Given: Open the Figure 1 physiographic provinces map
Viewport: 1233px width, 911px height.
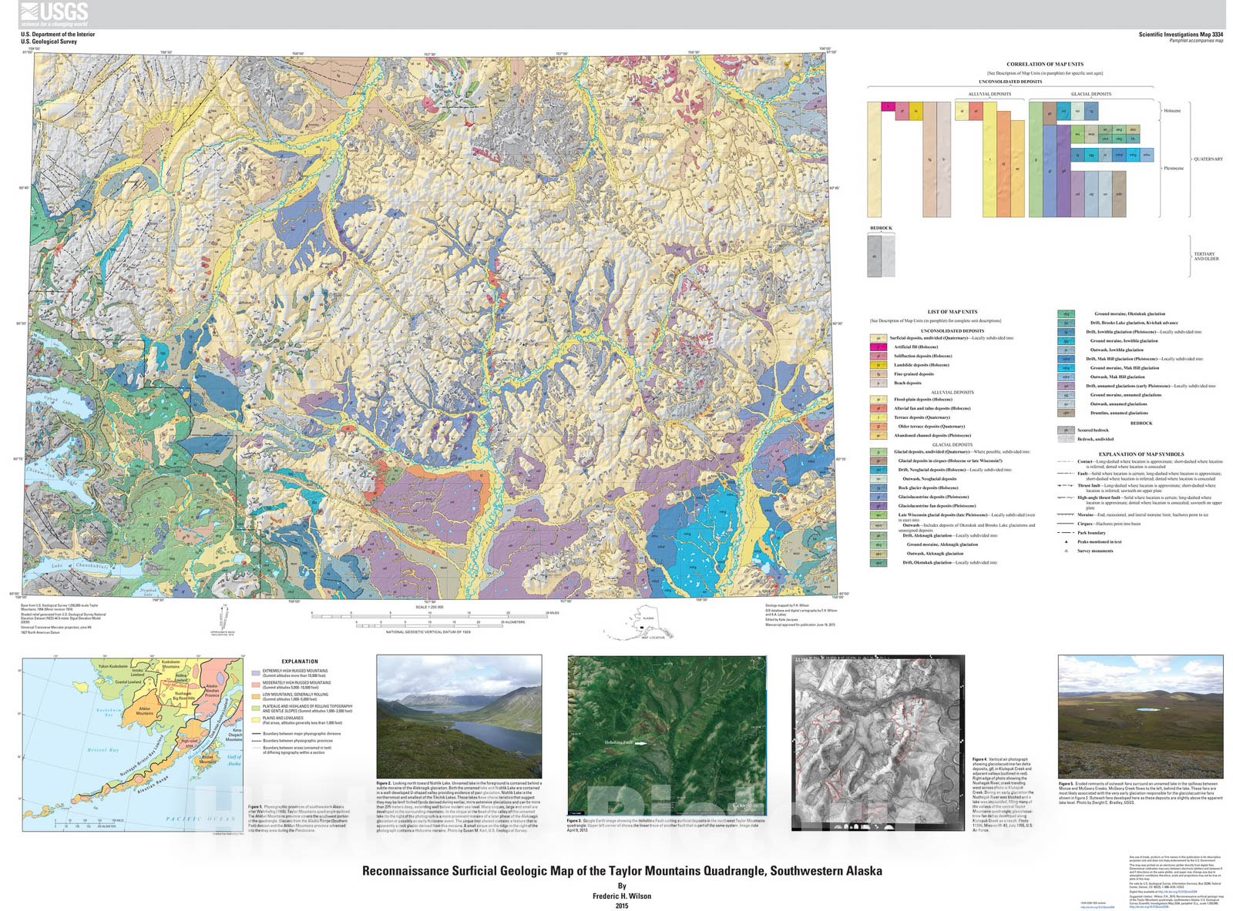Looking at the screenshot, I should [x=133, y=743].
